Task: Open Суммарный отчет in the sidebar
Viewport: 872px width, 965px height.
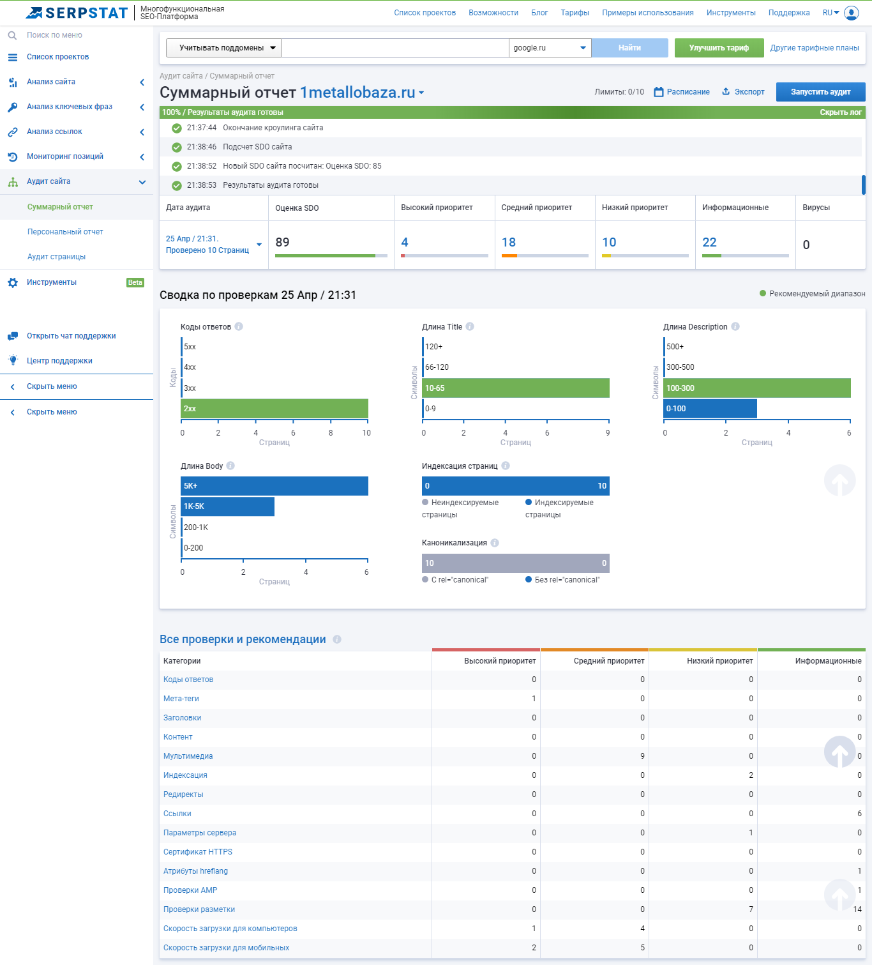Action: click(60, 207)
